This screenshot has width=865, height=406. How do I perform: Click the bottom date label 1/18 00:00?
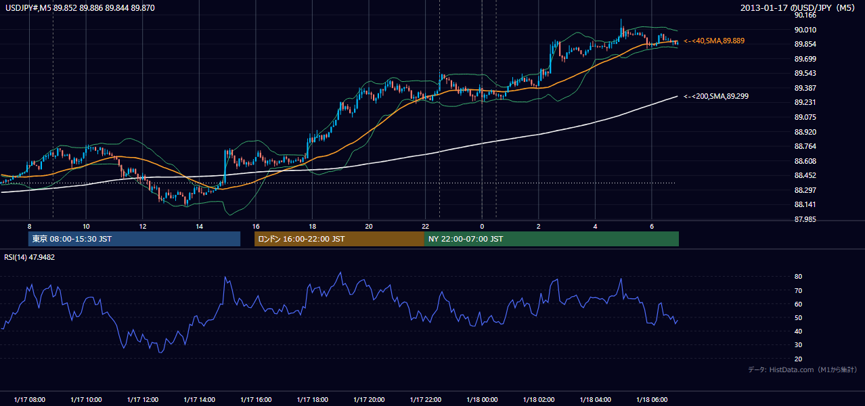pyautogui.click(x=482, y=400)
